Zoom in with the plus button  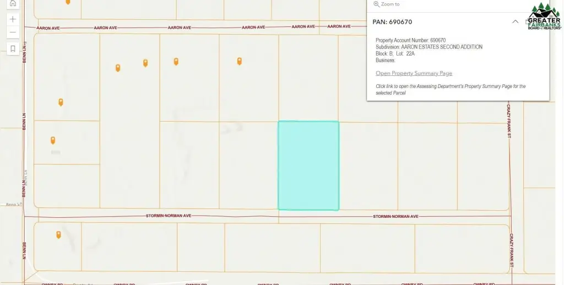[x=13, y=19]
